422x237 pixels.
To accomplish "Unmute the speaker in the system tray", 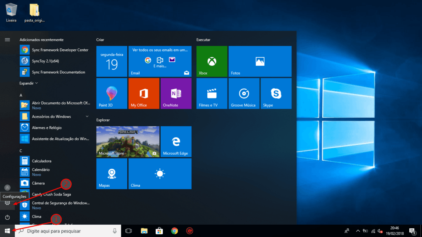I will pyautogui.click(x=379, y=231).
